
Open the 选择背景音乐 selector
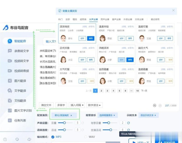pyautogui.click(x=108, y=115)
